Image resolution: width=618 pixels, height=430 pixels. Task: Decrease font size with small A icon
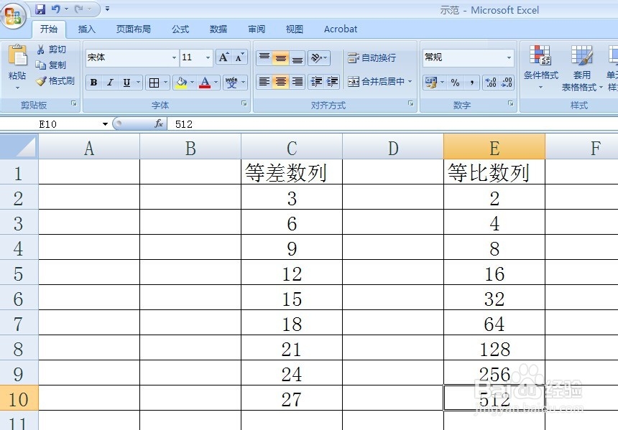(239, 57)
